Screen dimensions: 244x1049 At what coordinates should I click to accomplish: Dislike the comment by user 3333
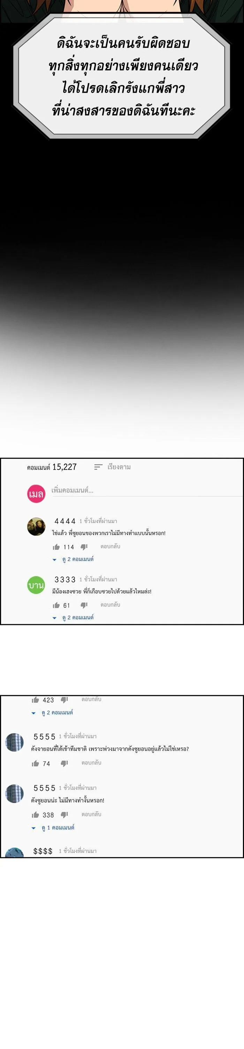[84, 605]
